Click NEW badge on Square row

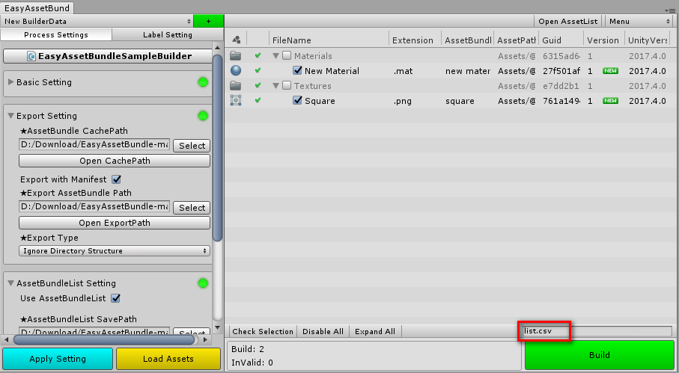610,101
